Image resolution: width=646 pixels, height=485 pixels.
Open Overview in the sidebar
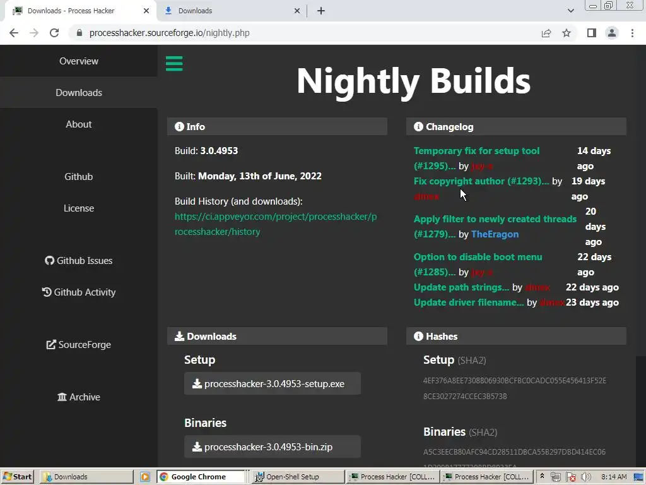pyautogui.click(x=79, y=61)
